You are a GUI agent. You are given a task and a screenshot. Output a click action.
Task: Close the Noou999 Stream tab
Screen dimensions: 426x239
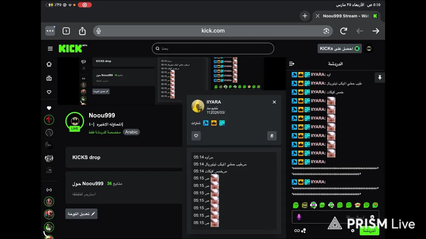318,16
